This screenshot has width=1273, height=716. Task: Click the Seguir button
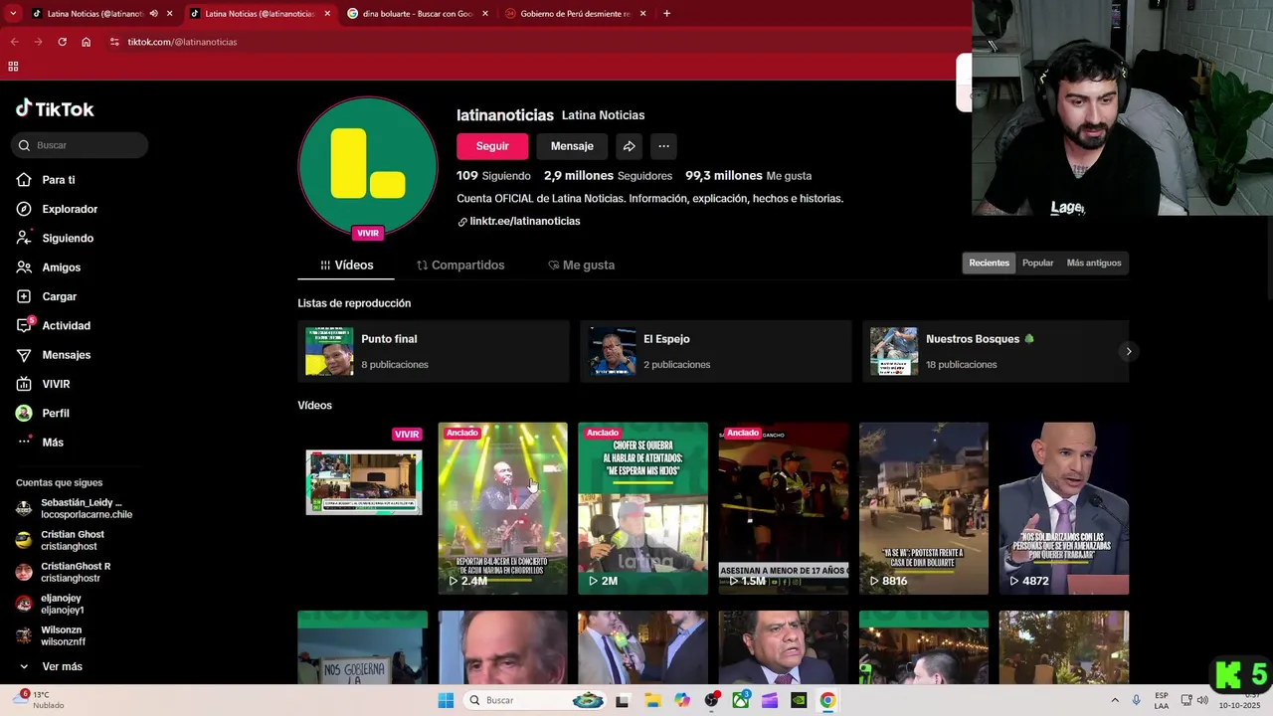[492, 146]
